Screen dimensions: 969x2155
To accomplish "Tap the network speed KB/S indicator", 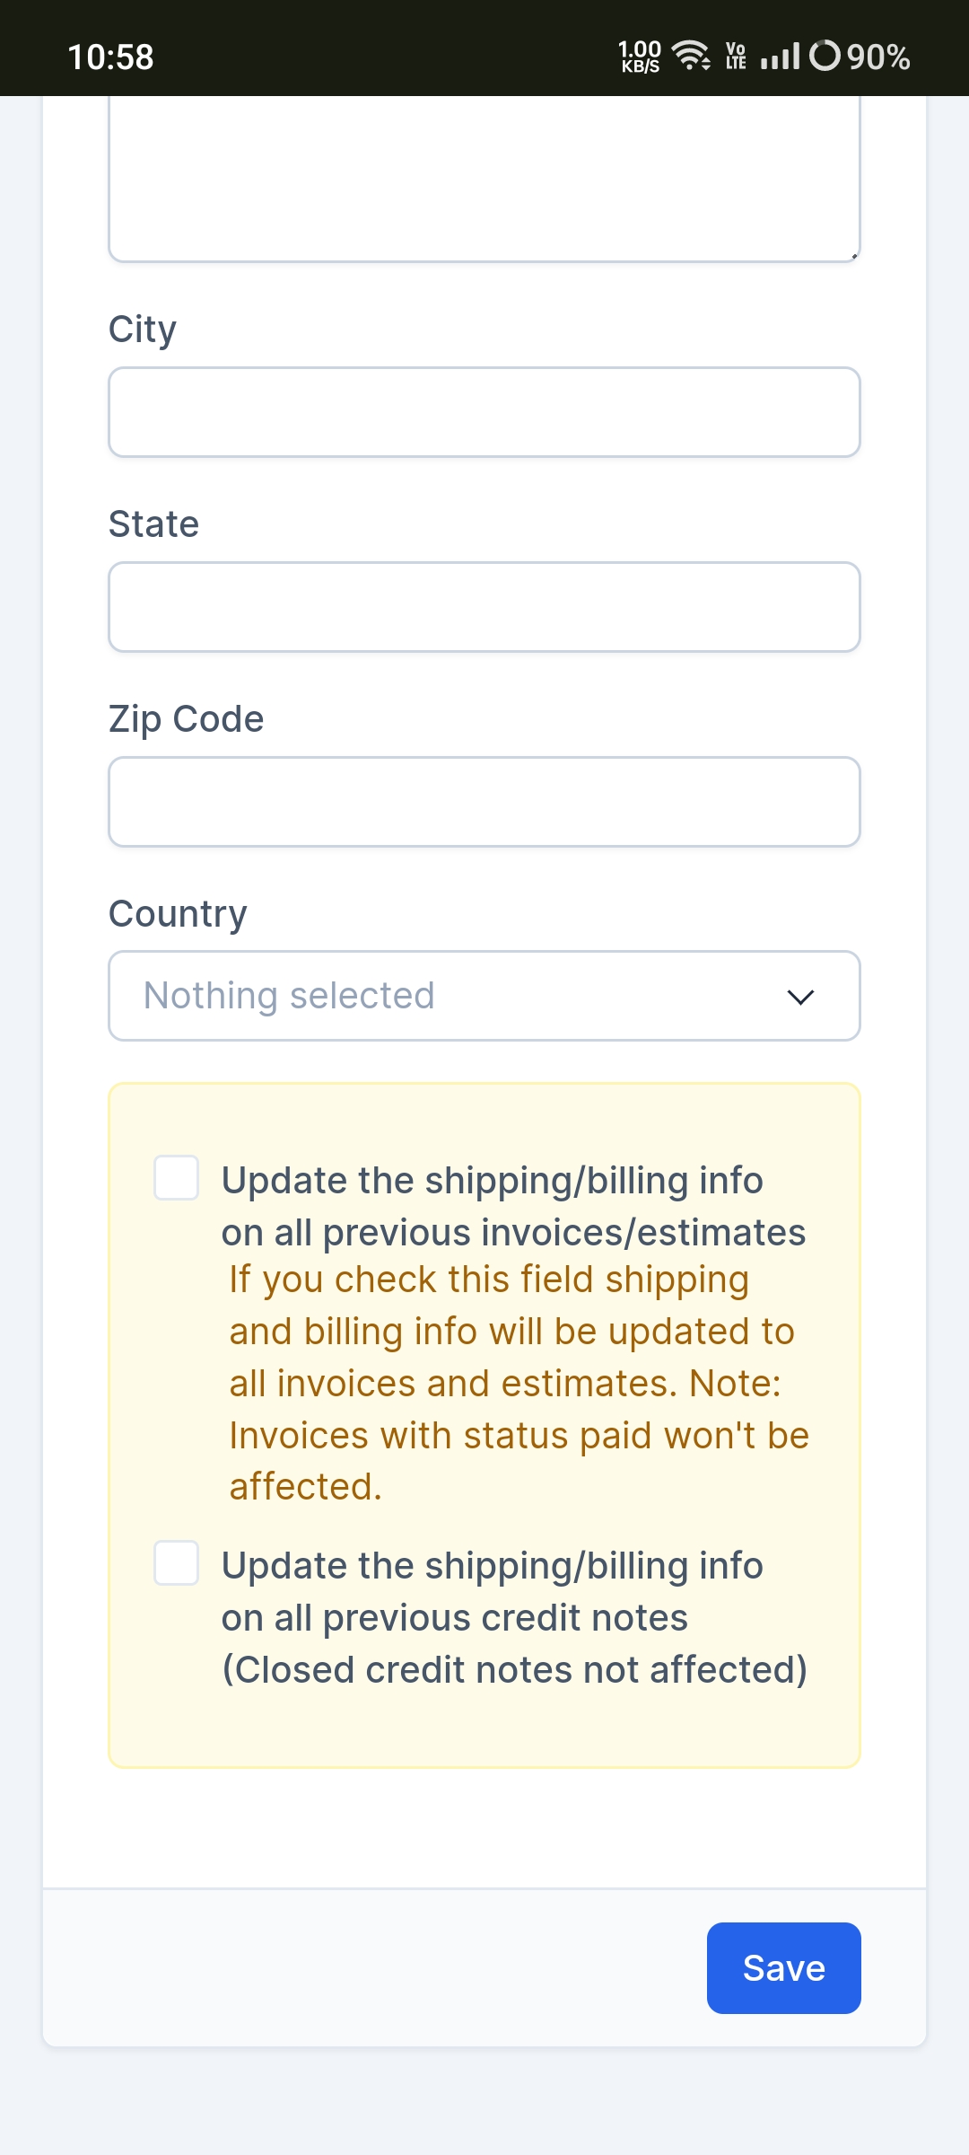I will tap(640, 56).
